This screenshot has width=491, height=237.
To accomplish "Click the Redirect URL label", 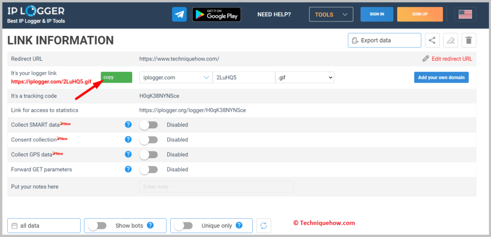I will pos(27,59).
